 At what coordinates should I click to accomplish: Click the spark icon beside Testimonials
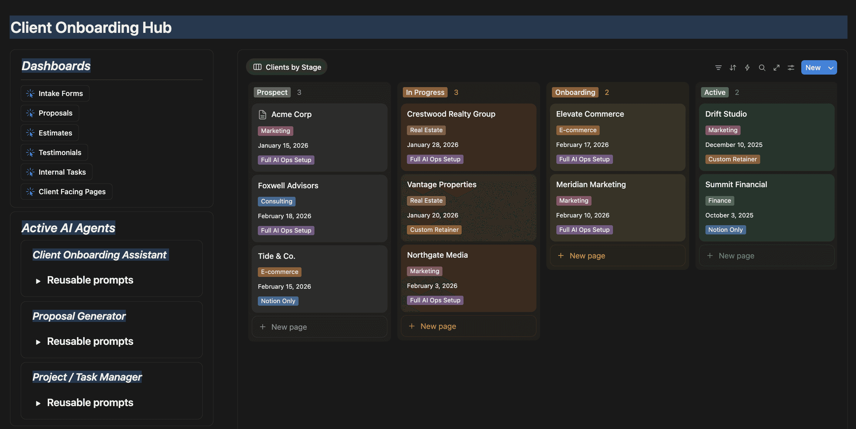point(30,152)
